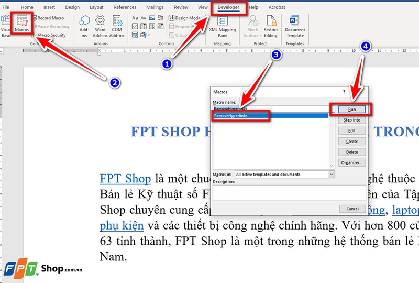Switch to the Home tab
The image size is (419, 283).
click(27, 7)
